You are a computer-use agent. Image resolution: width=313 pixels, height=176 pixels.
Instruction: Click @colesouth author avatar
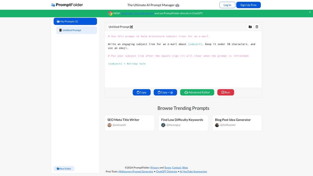pyautogui.click(x=110, y=125)
